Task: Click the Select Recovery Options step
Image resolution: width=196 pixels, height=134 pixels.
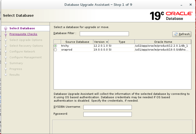Action: [x=26, y=46]
